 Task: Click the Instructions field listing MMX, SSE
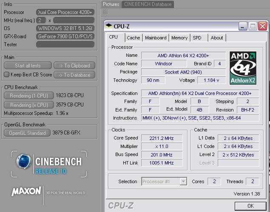click(200, 118)
